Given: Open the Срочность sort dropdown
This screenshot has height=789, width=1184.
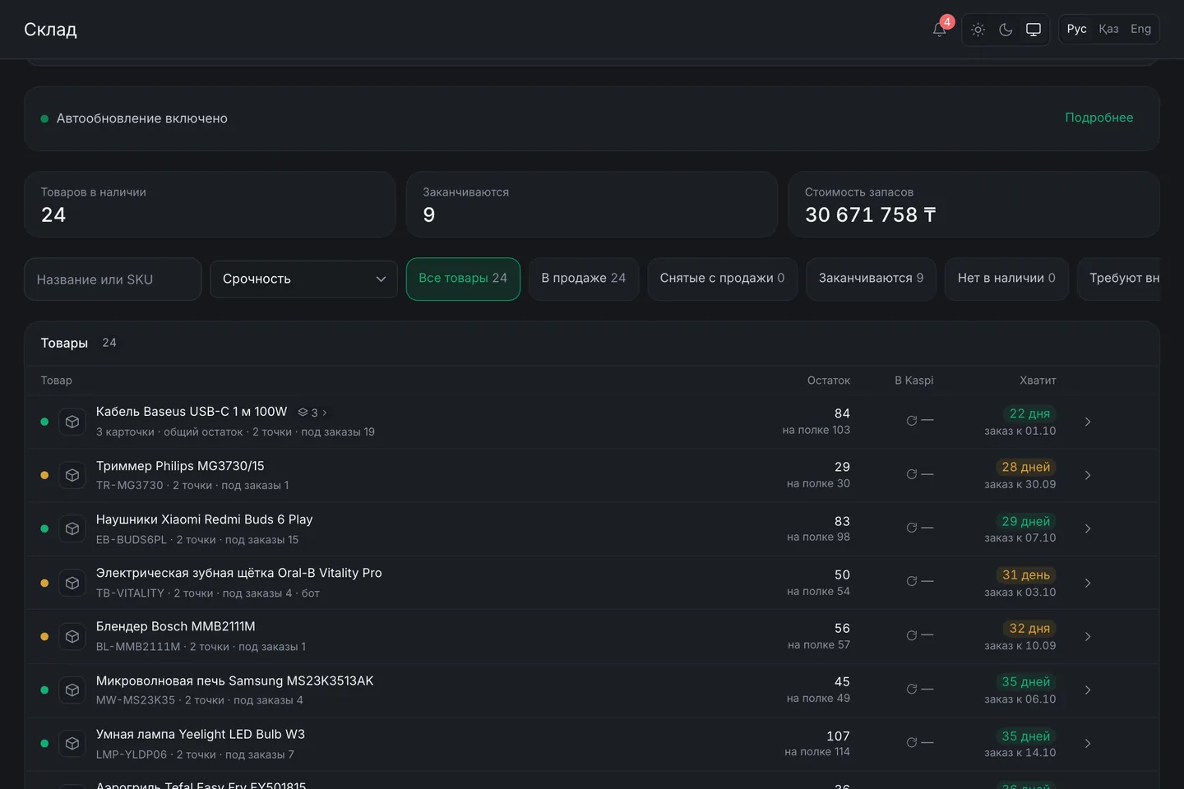Looking at the screenshot, I should (303, 279).
